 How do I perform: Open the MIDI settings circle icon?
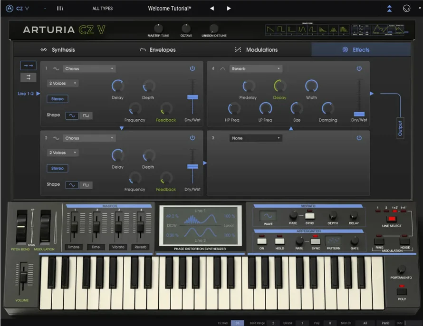click(406, 9)
